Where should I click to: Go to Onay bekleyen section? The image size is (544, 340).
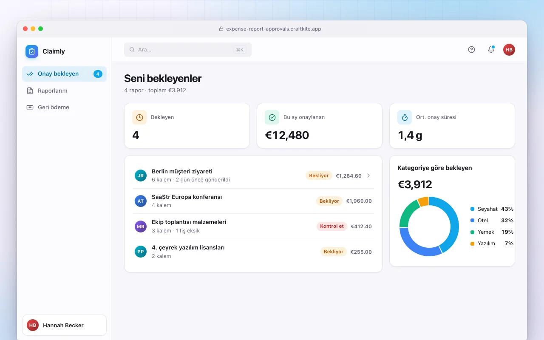point(64,74)
